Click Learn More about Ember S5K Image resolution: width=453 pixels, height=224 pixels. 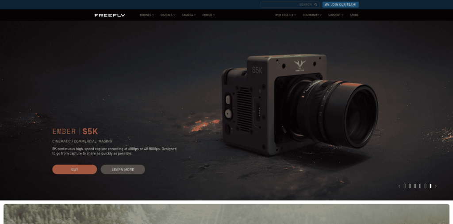[x=123, y=170]
